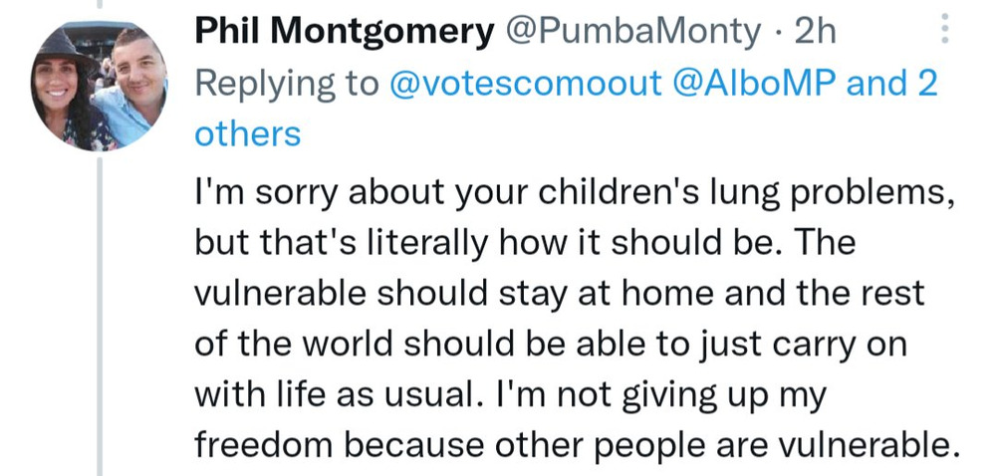This screenshot has width=996, height=476.
Task: Click the line 'vulnerable should stay at home'
Action: coord(560,294)
